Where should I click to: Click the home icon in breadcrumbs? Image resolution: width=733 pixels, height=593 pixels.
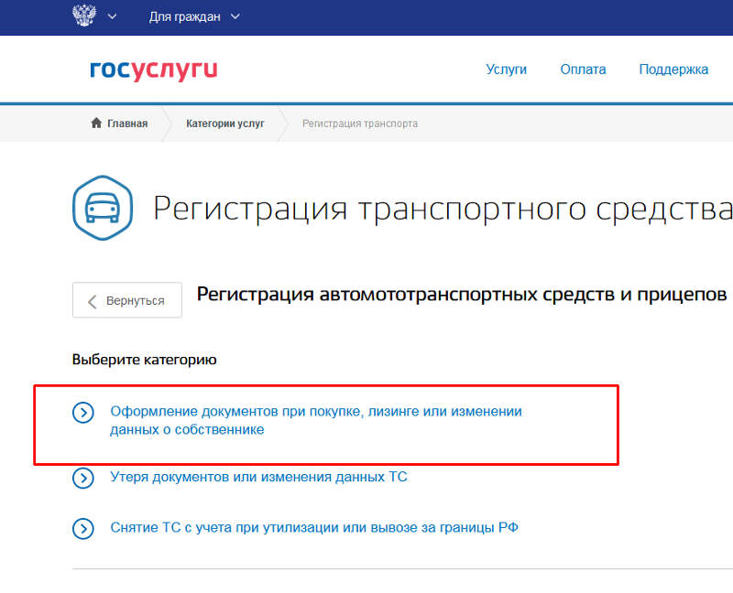(96, 123)
